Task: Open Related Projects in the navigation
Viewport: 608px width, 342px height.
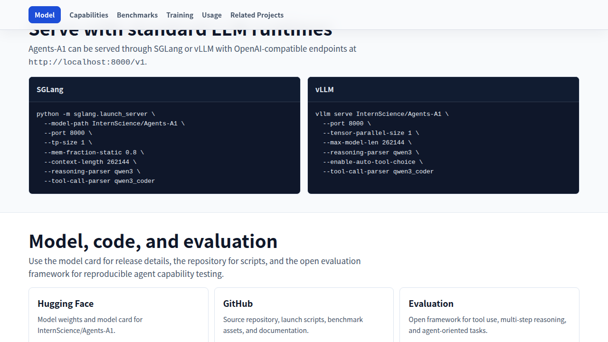Action: [x=257, y=15]
